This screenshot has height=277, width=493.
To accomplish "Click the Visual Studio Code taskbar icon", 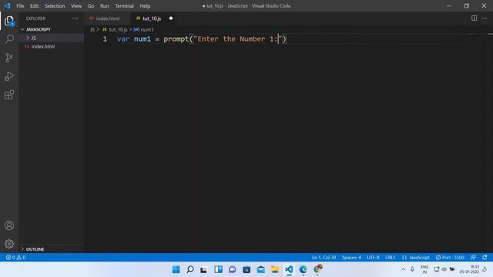I will 289,269.
